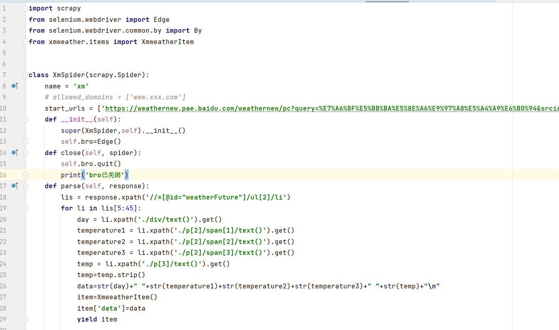The height and width of the screenshot is (330, 559).
Task: Click the 'bro已关闭' string in print call
Action: [x=105, y=175]
